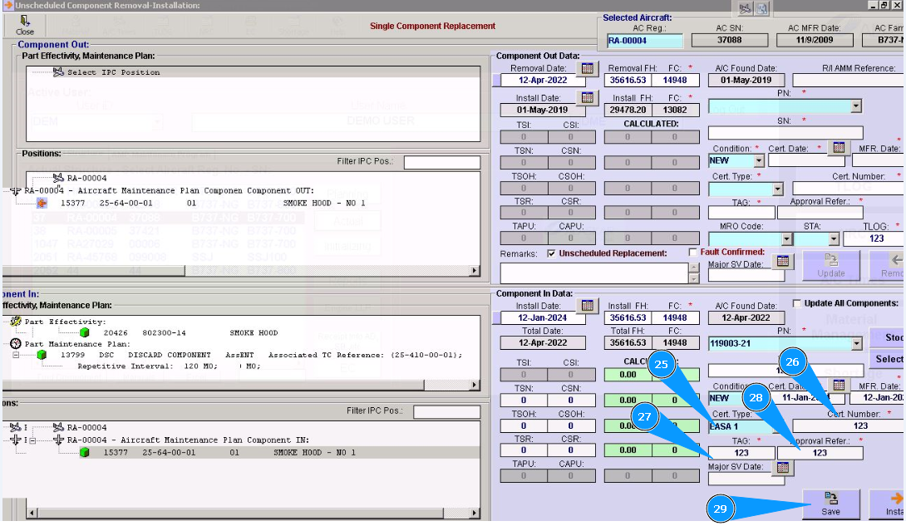Click the TLOG field showing 123
The image size is (906, 526).
coord(874,238)
